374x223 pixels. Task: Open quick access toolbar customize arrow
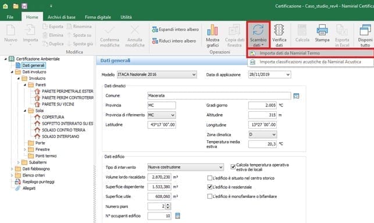[x=51, y=6]
